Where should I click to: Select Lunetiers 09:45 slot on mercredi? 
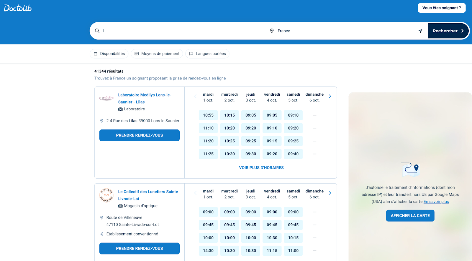click(x=230, y=225)
